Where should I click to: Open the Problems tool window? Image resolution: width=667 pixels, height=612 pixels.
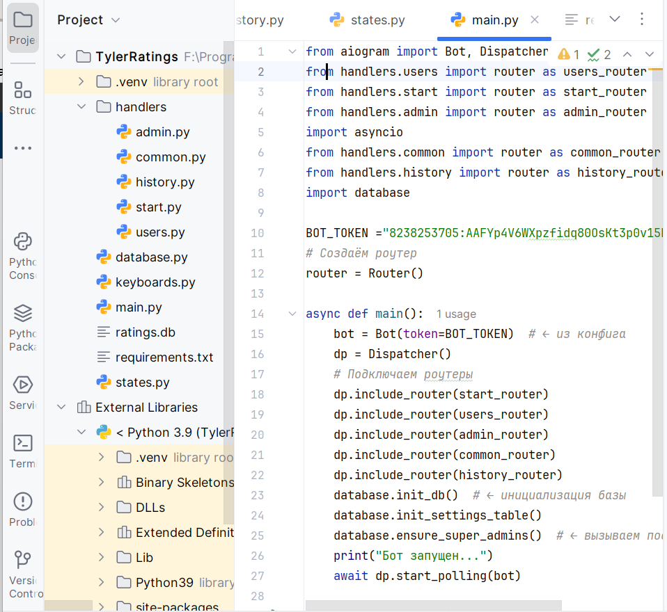[22, 509]
